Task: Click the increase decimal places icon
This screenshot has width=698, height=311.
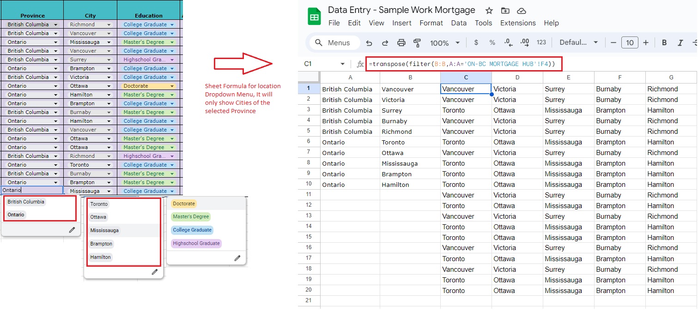Action: click(x=525, y=42)
